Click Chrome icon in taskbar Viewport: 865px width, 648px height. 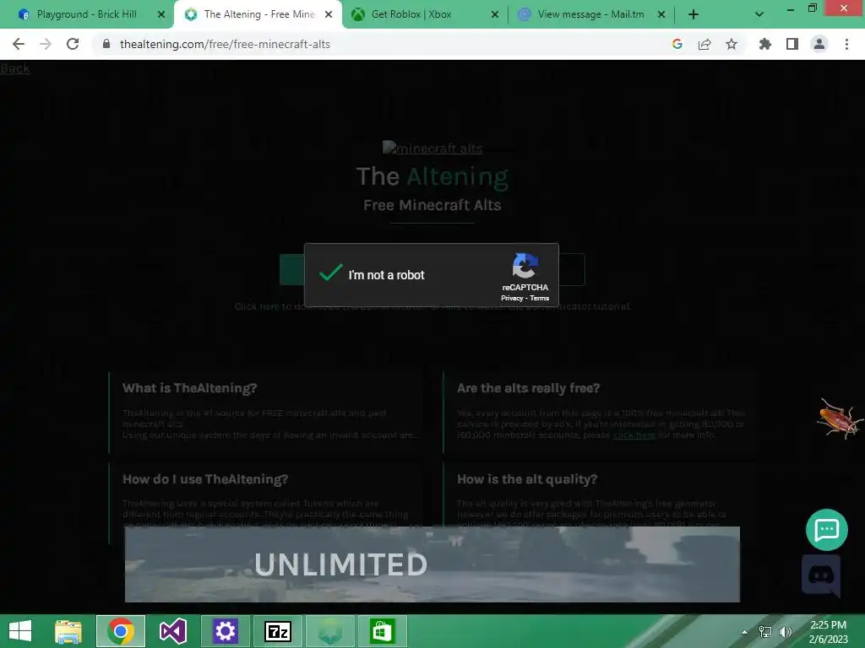pyautogui.click(x=121, y=631)
